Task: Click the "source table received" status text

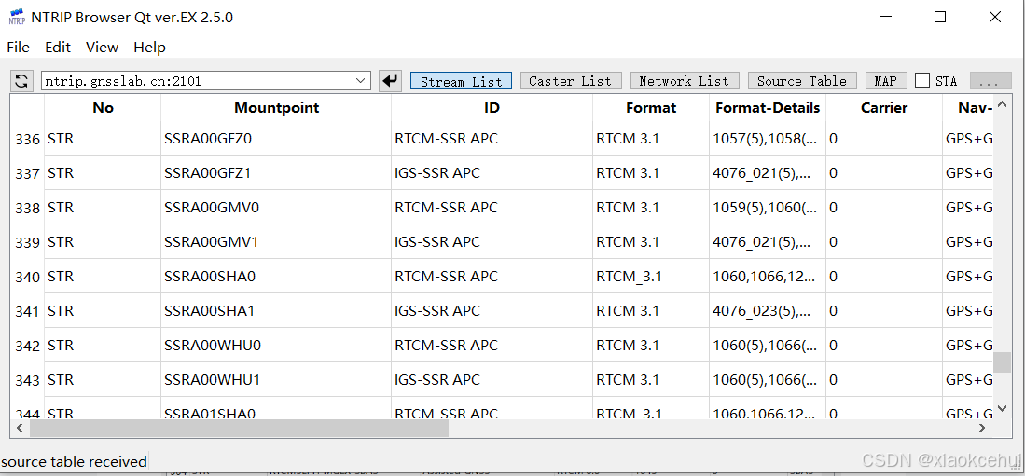Action: [74, 462]
